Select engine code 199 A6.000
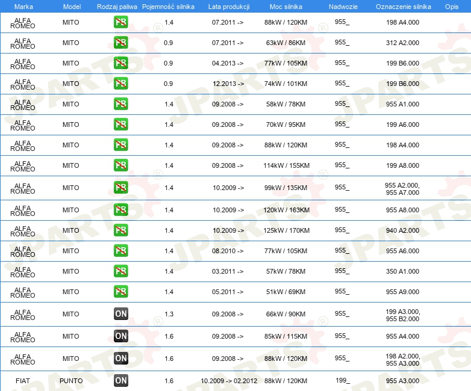 pyautogui.click(x=402, y=125)
